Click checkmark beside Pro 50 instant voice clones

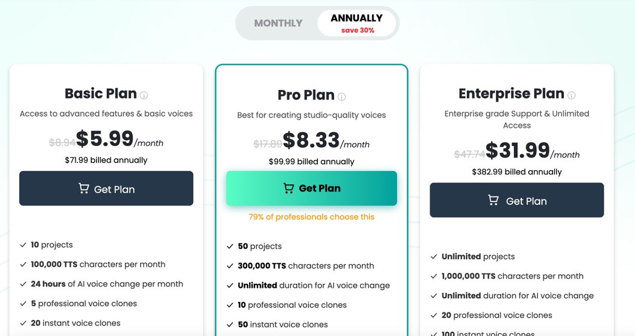(230, 325)
